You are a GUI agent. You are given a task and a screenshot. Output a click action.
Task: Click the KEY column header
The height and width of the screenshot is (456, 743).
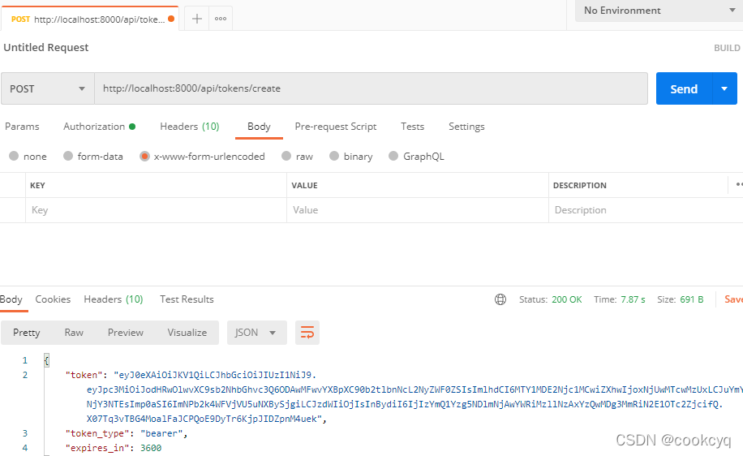pos(37,185)
